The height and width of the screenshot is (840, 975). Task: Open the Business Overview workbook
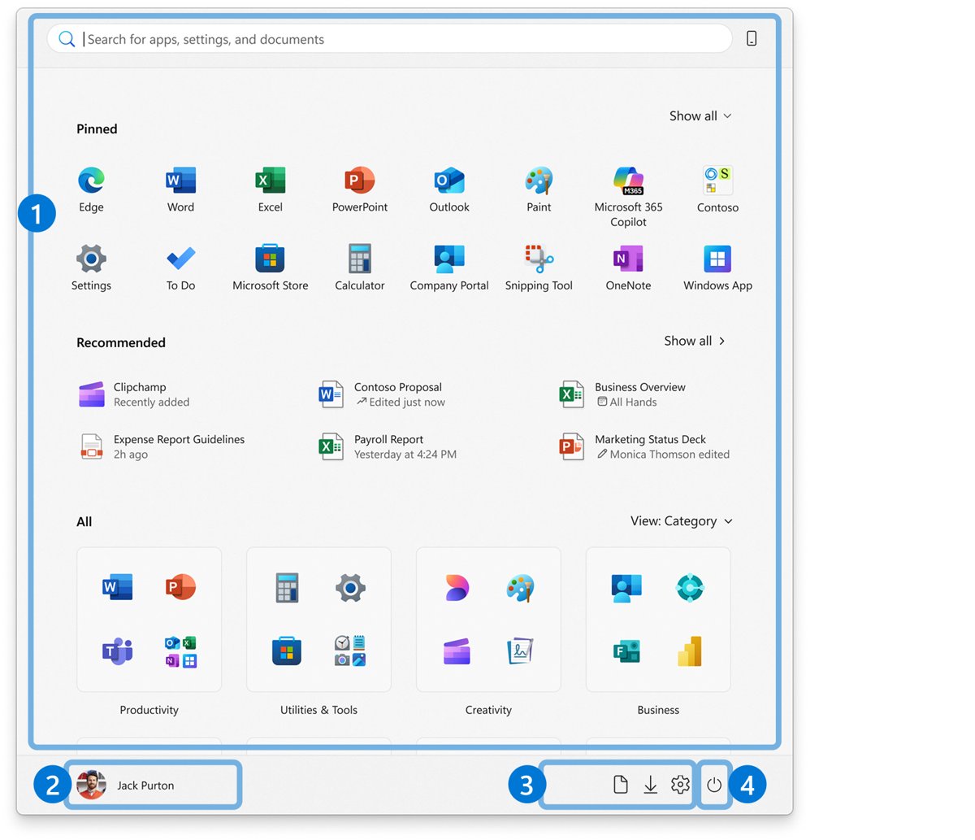pos(623,394)
